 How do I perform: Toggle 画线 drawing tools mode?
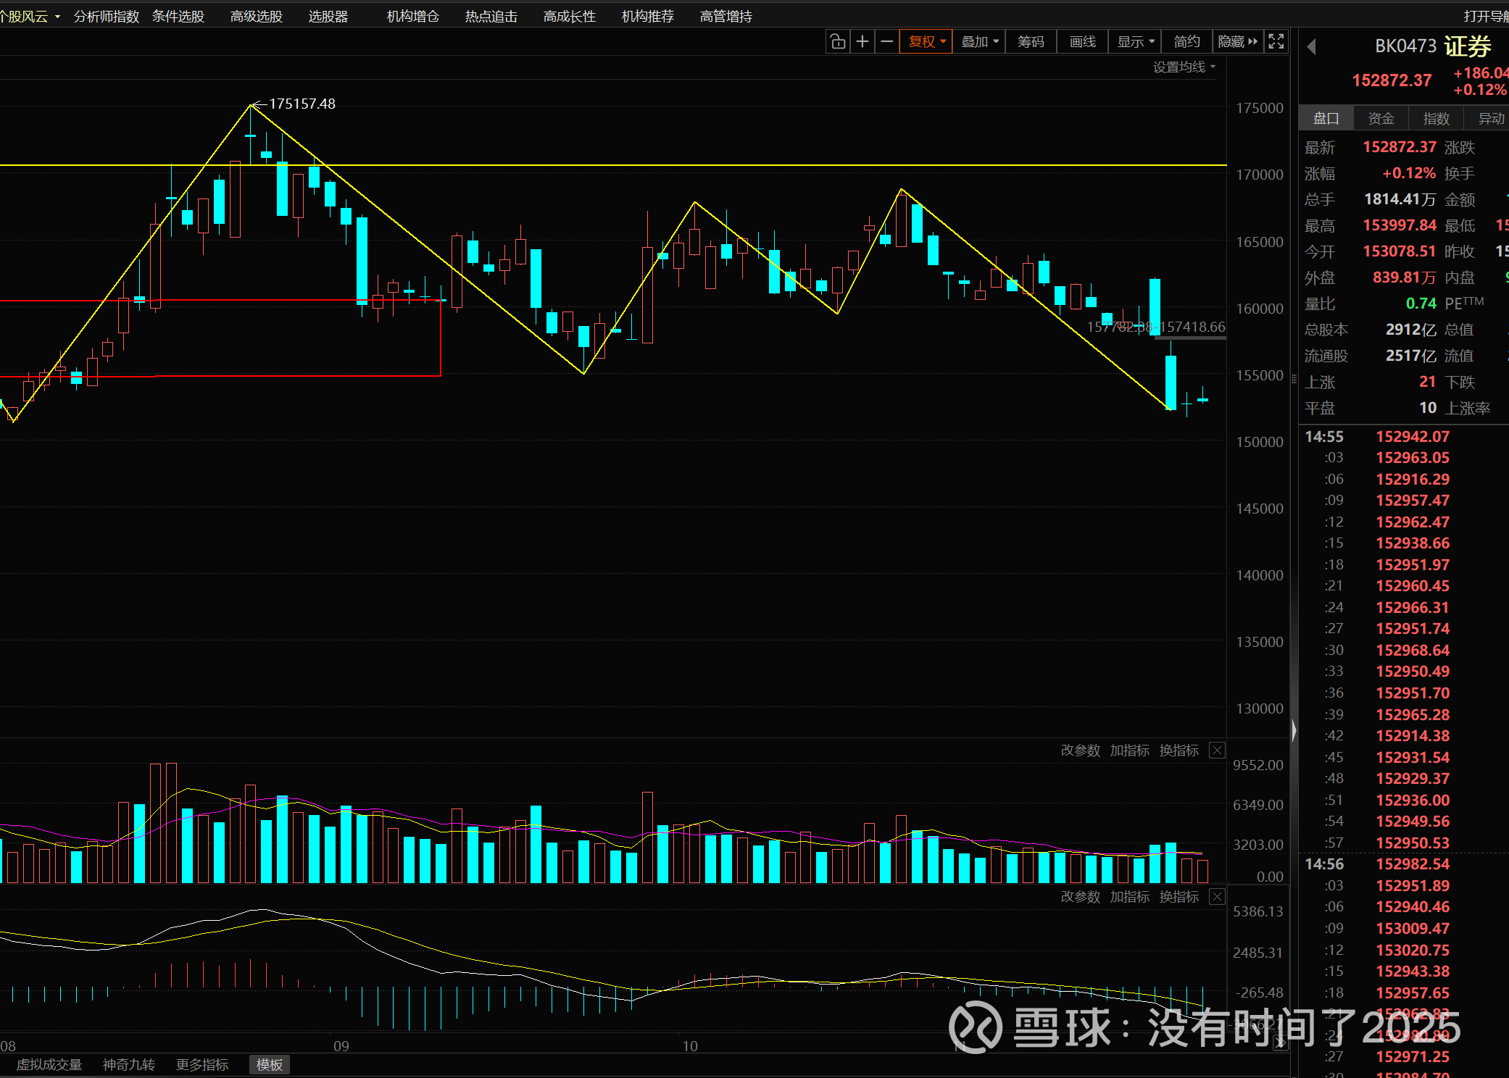1083,42
